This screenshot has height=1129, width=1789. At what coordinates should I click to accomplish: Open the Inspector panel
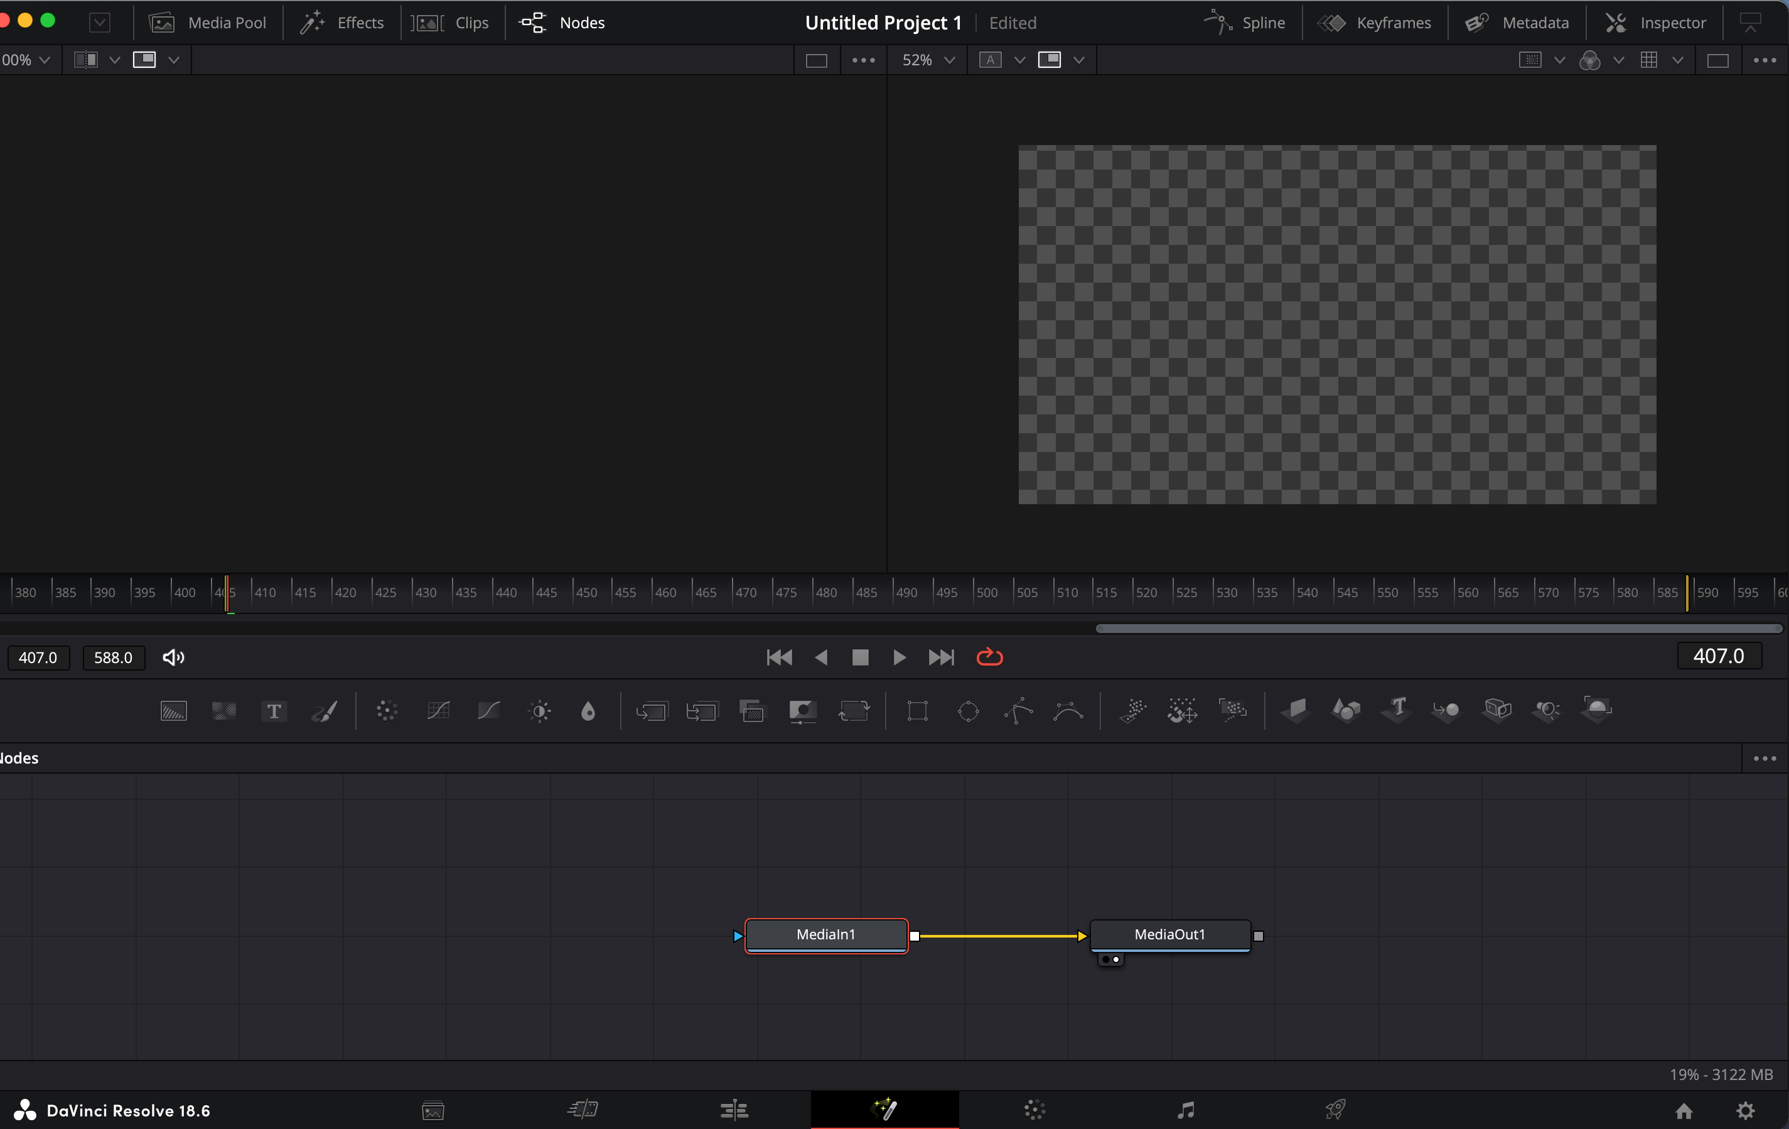click(x=1655, y=23)
